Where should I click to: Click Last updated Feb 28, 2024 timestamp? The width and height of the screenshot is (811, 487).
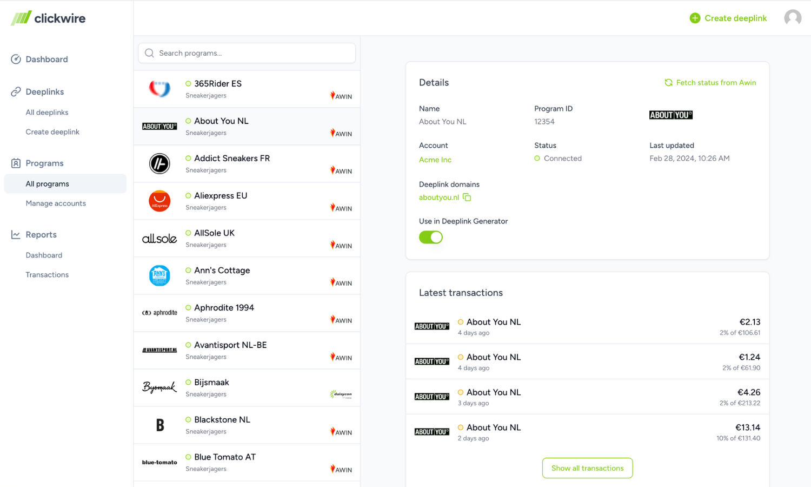pyautogui.click(x=689, y=159)
